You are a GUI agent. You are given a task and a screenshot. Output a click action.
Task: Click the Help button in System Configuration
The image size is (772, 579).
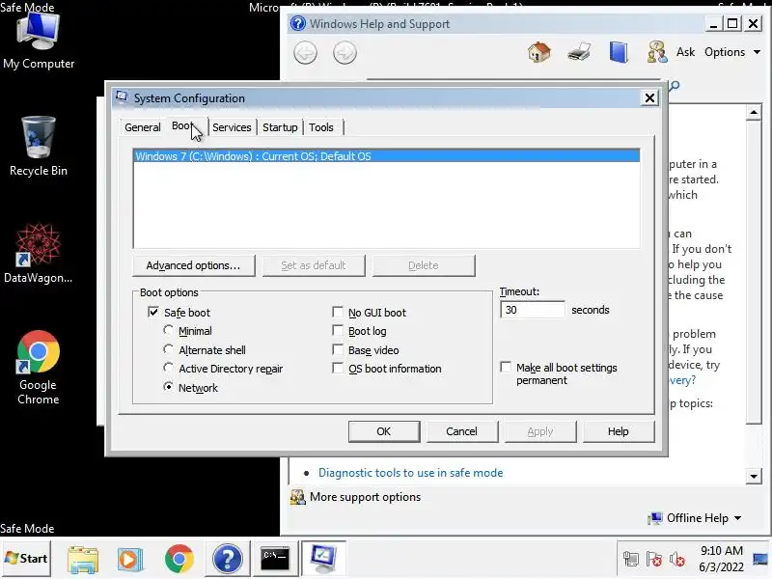point(618,431)
